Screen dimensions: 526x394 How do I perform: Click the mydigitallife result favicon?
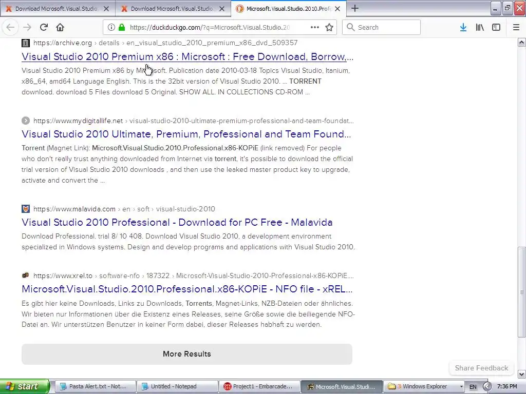click(26, 121)
